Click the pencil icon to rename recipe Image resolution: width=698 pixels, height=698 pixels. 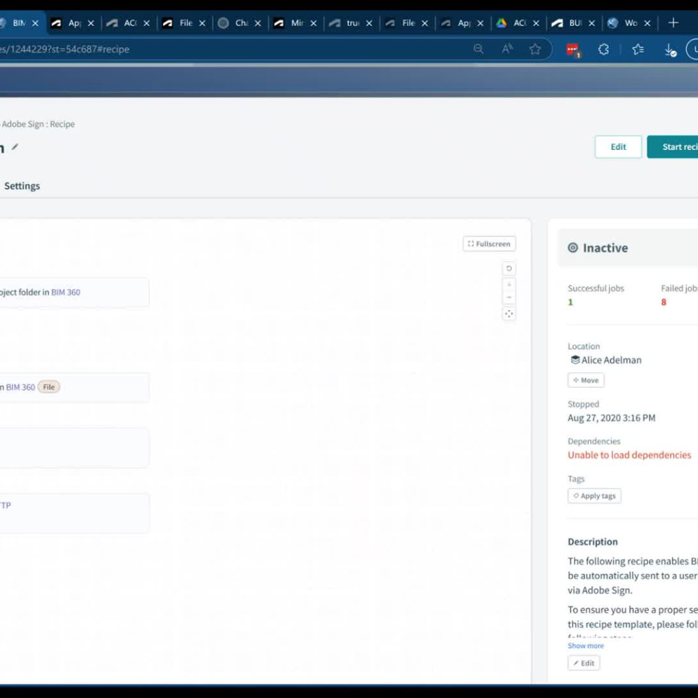[x=15, y=147]
